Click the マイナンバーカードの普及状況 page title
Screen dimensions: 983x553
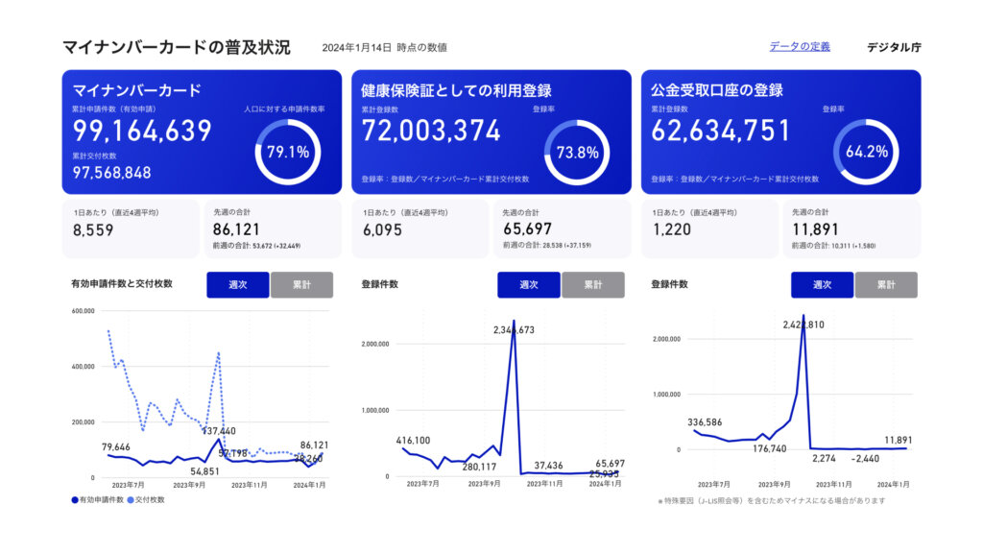[177, 47]
